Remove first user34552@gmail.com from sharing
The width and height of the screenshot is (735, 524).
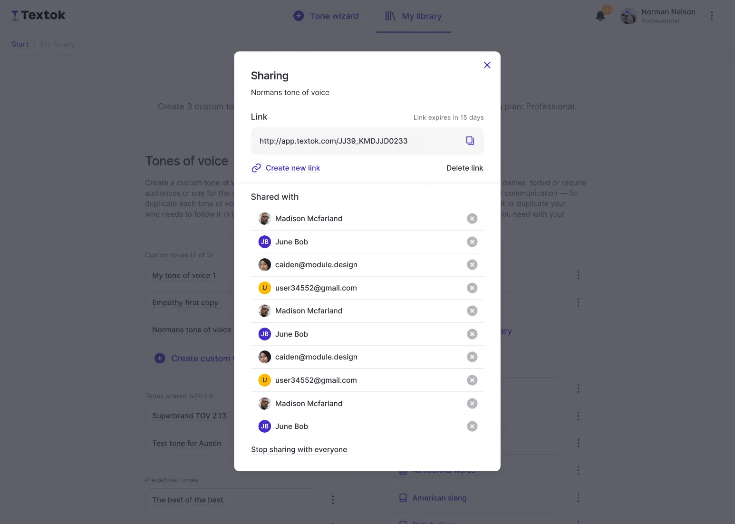(x=472, y=288)
